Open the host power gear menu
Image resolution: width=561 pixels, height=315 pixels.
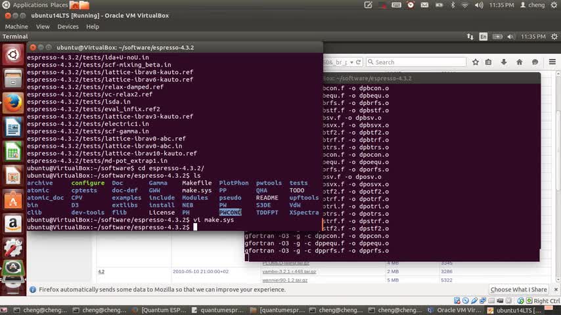(554, 5)
